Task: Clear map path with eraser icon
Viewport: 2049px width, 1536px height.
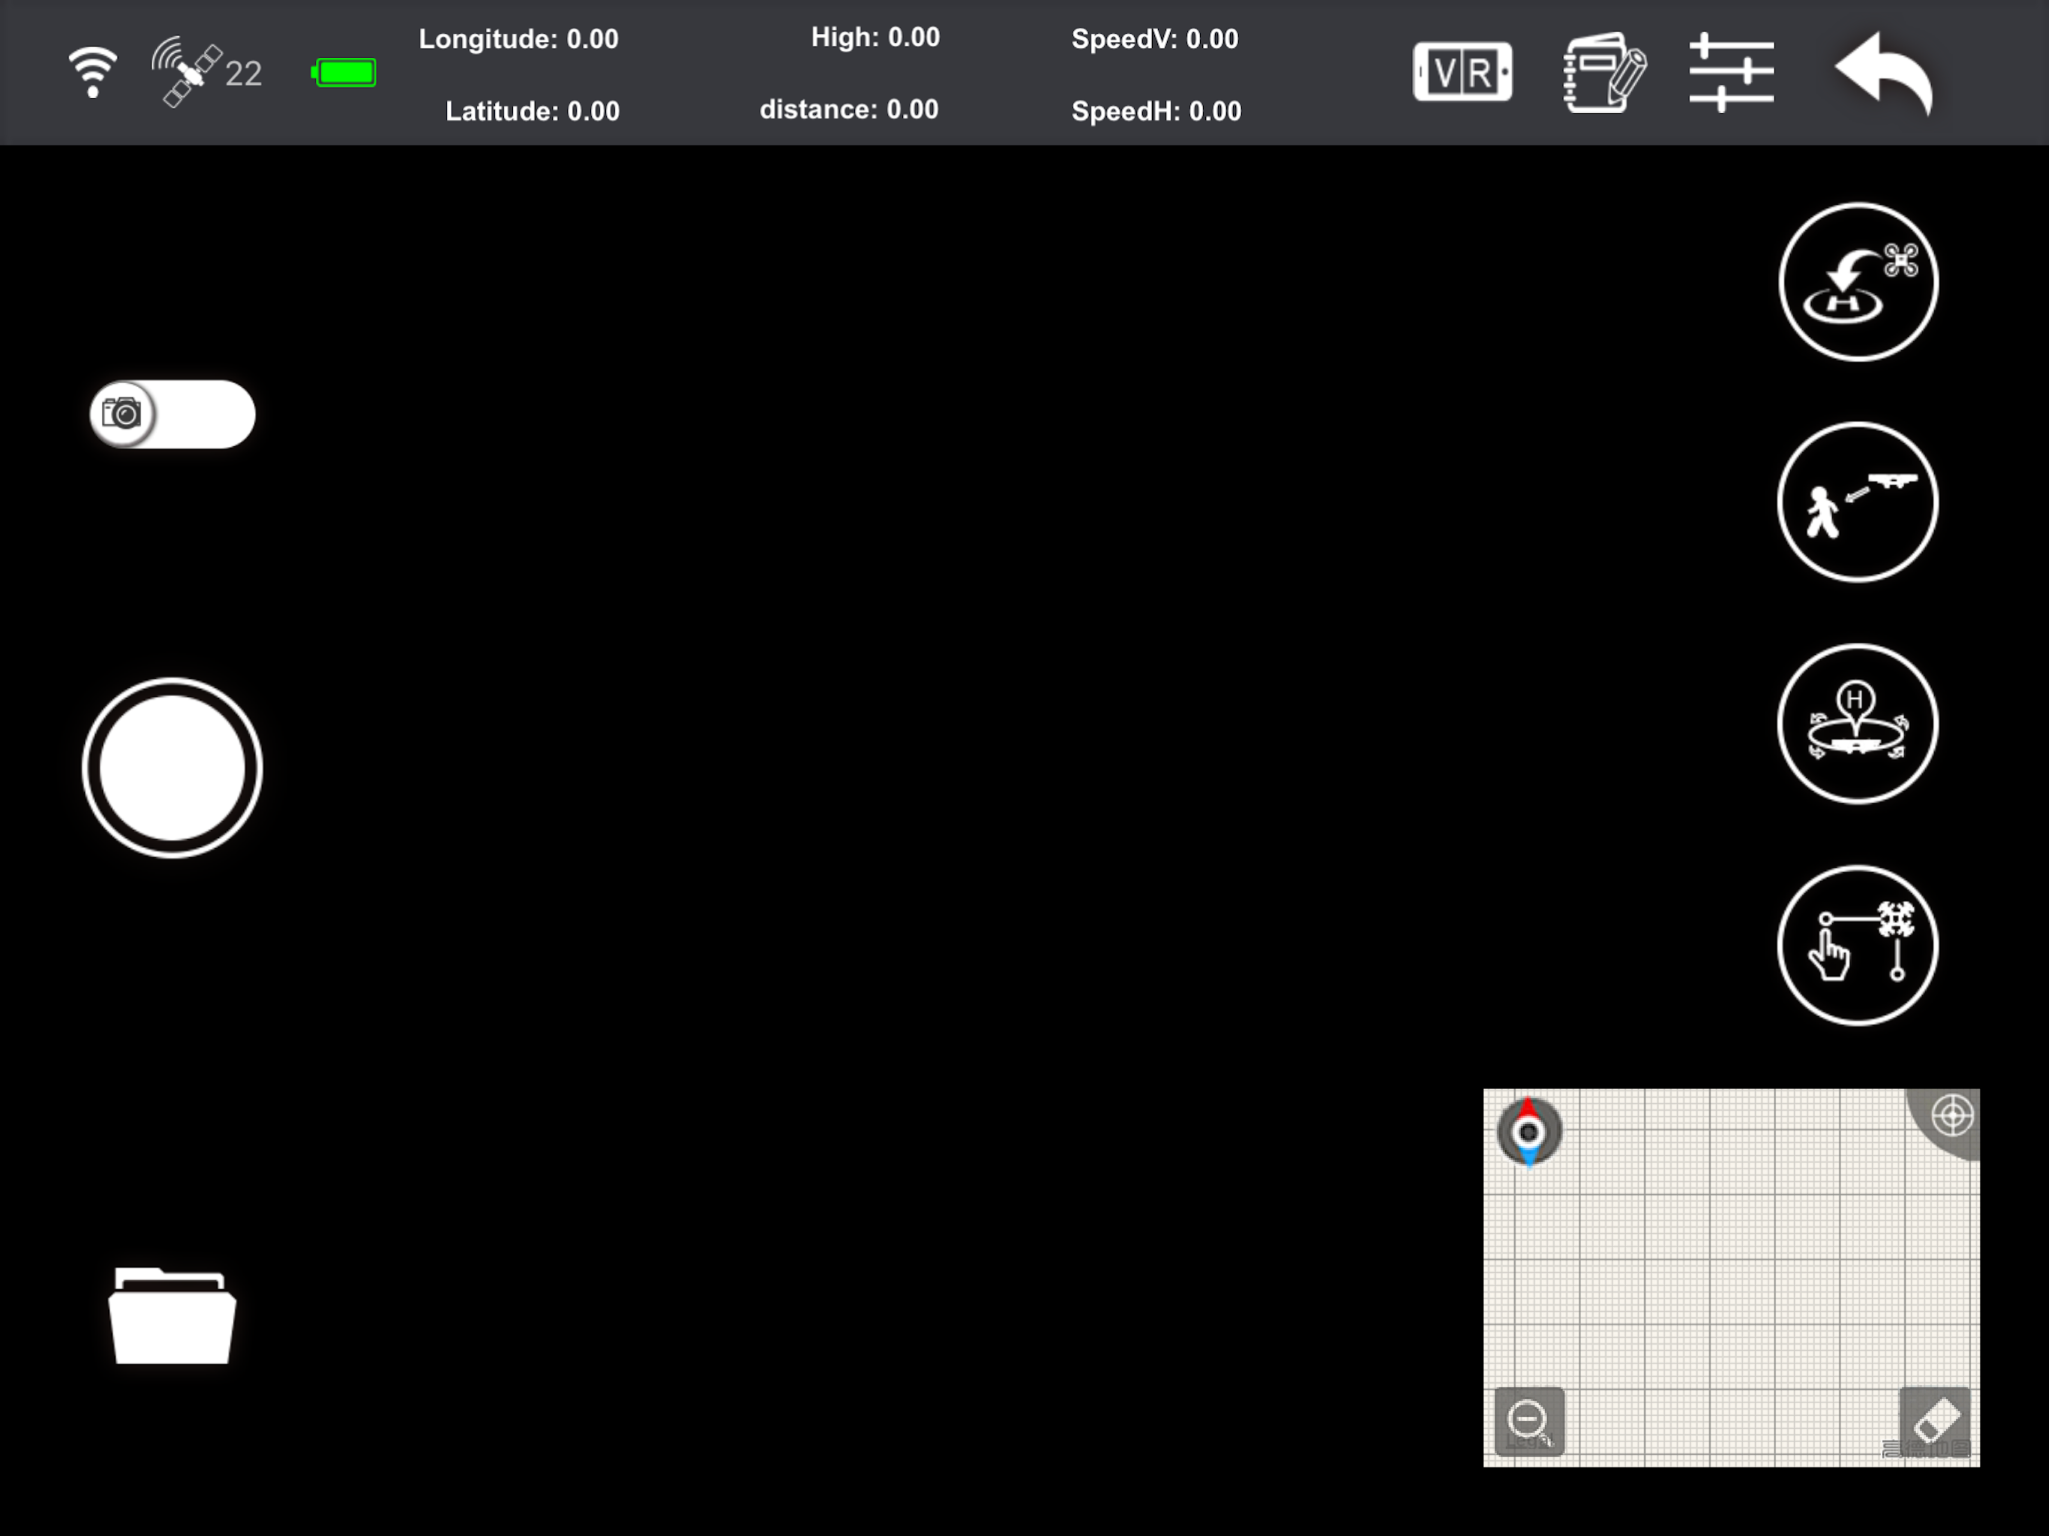Action: click(x=1936, y=1420)
